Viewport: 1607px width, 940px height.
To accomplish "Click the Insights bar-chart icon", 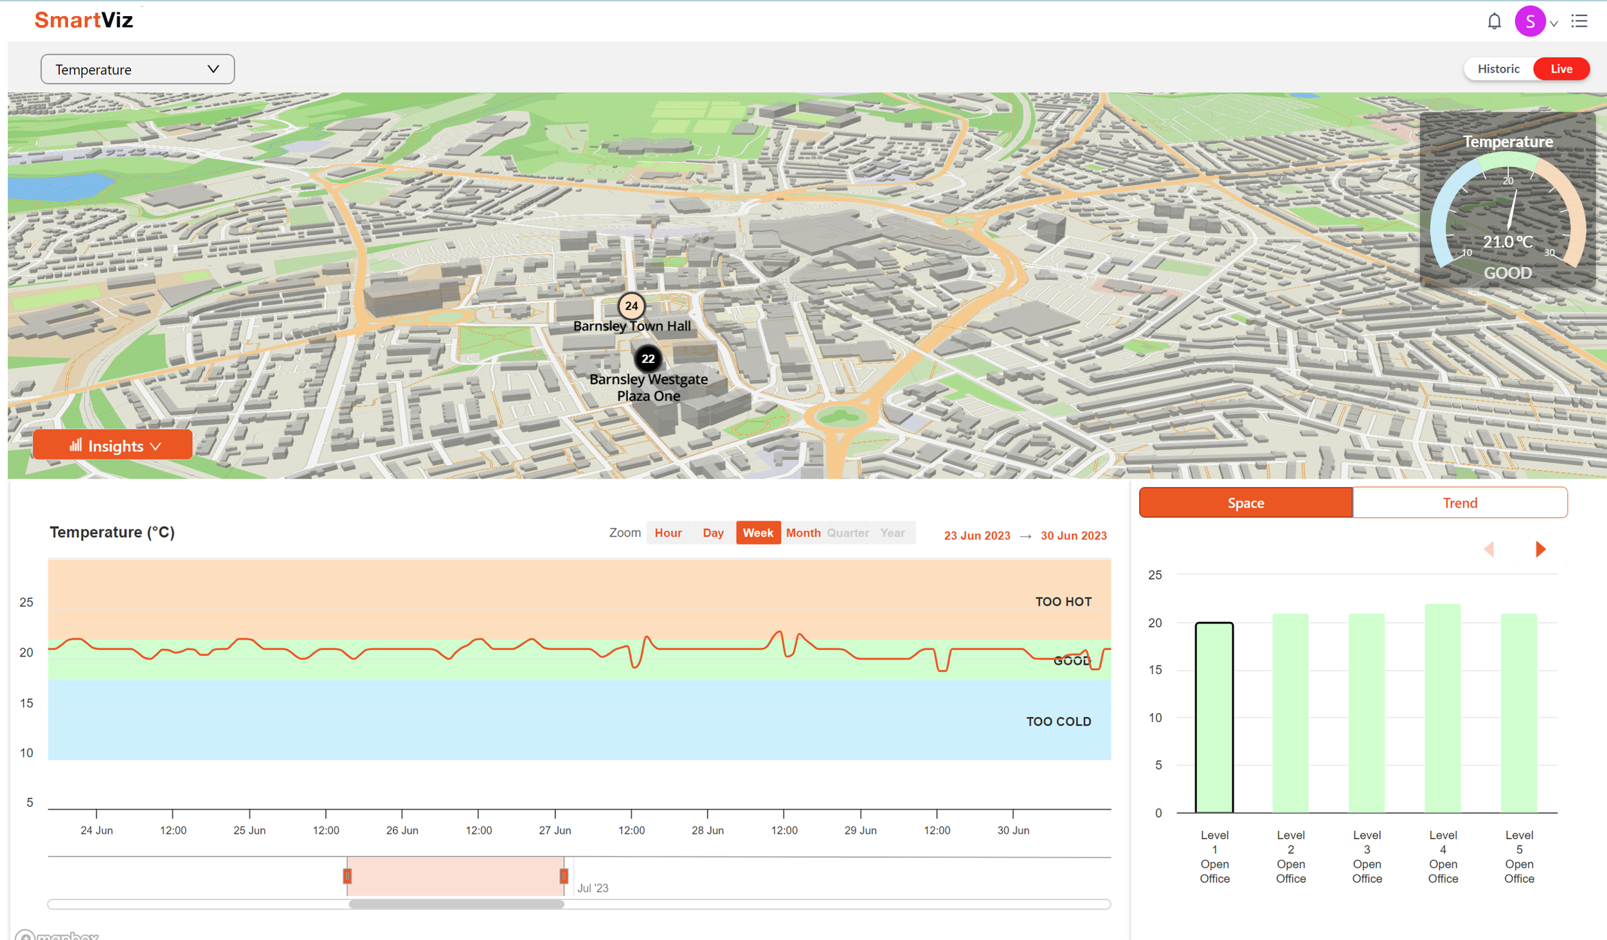I will click(77, 445).
